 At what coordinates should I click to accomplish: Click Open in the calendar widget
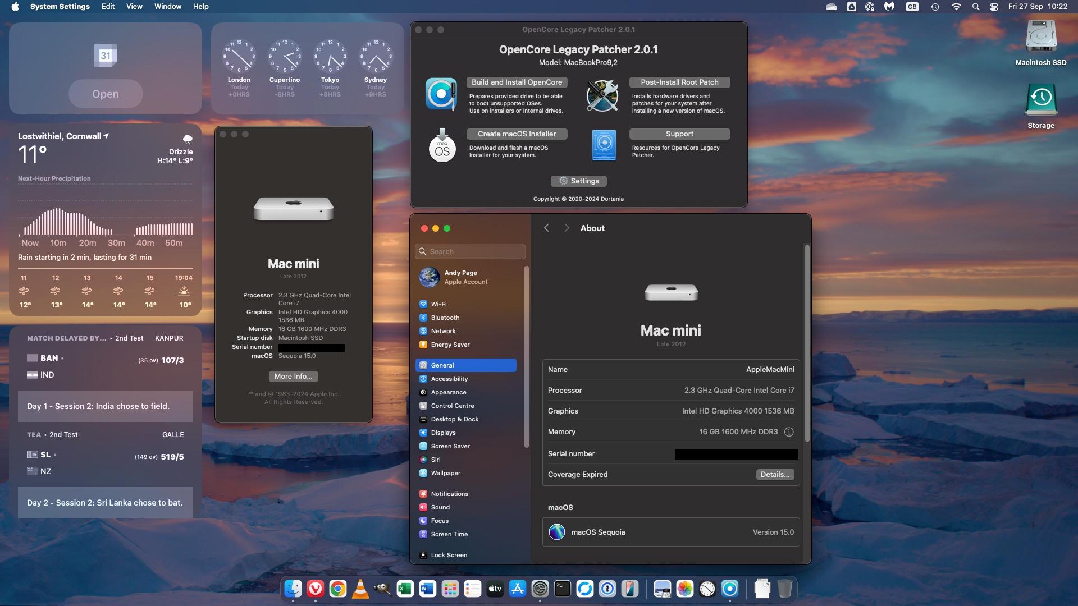106,94
